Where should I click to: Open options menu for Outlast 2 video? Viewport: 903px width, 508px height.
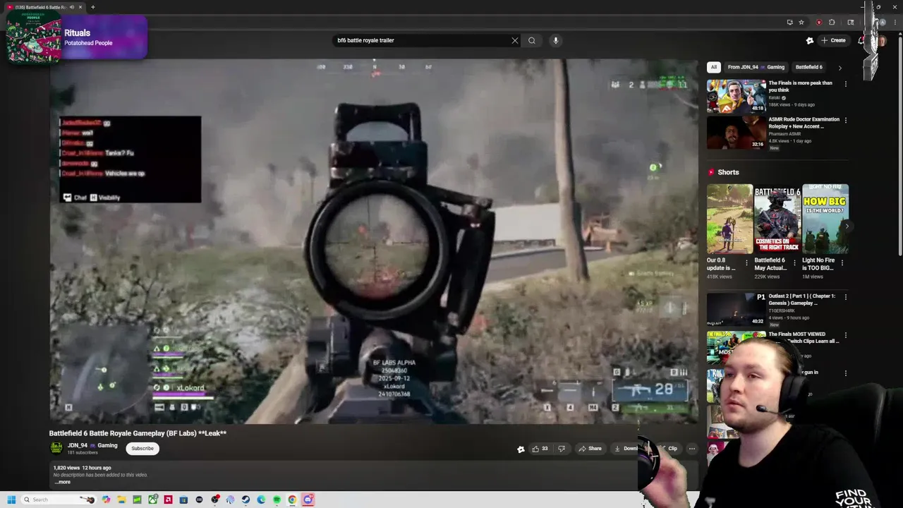click(845, 297)
